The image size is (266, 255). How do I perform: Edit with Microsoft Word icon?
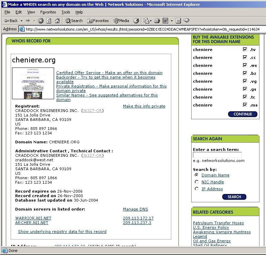[x=165, y=21]
